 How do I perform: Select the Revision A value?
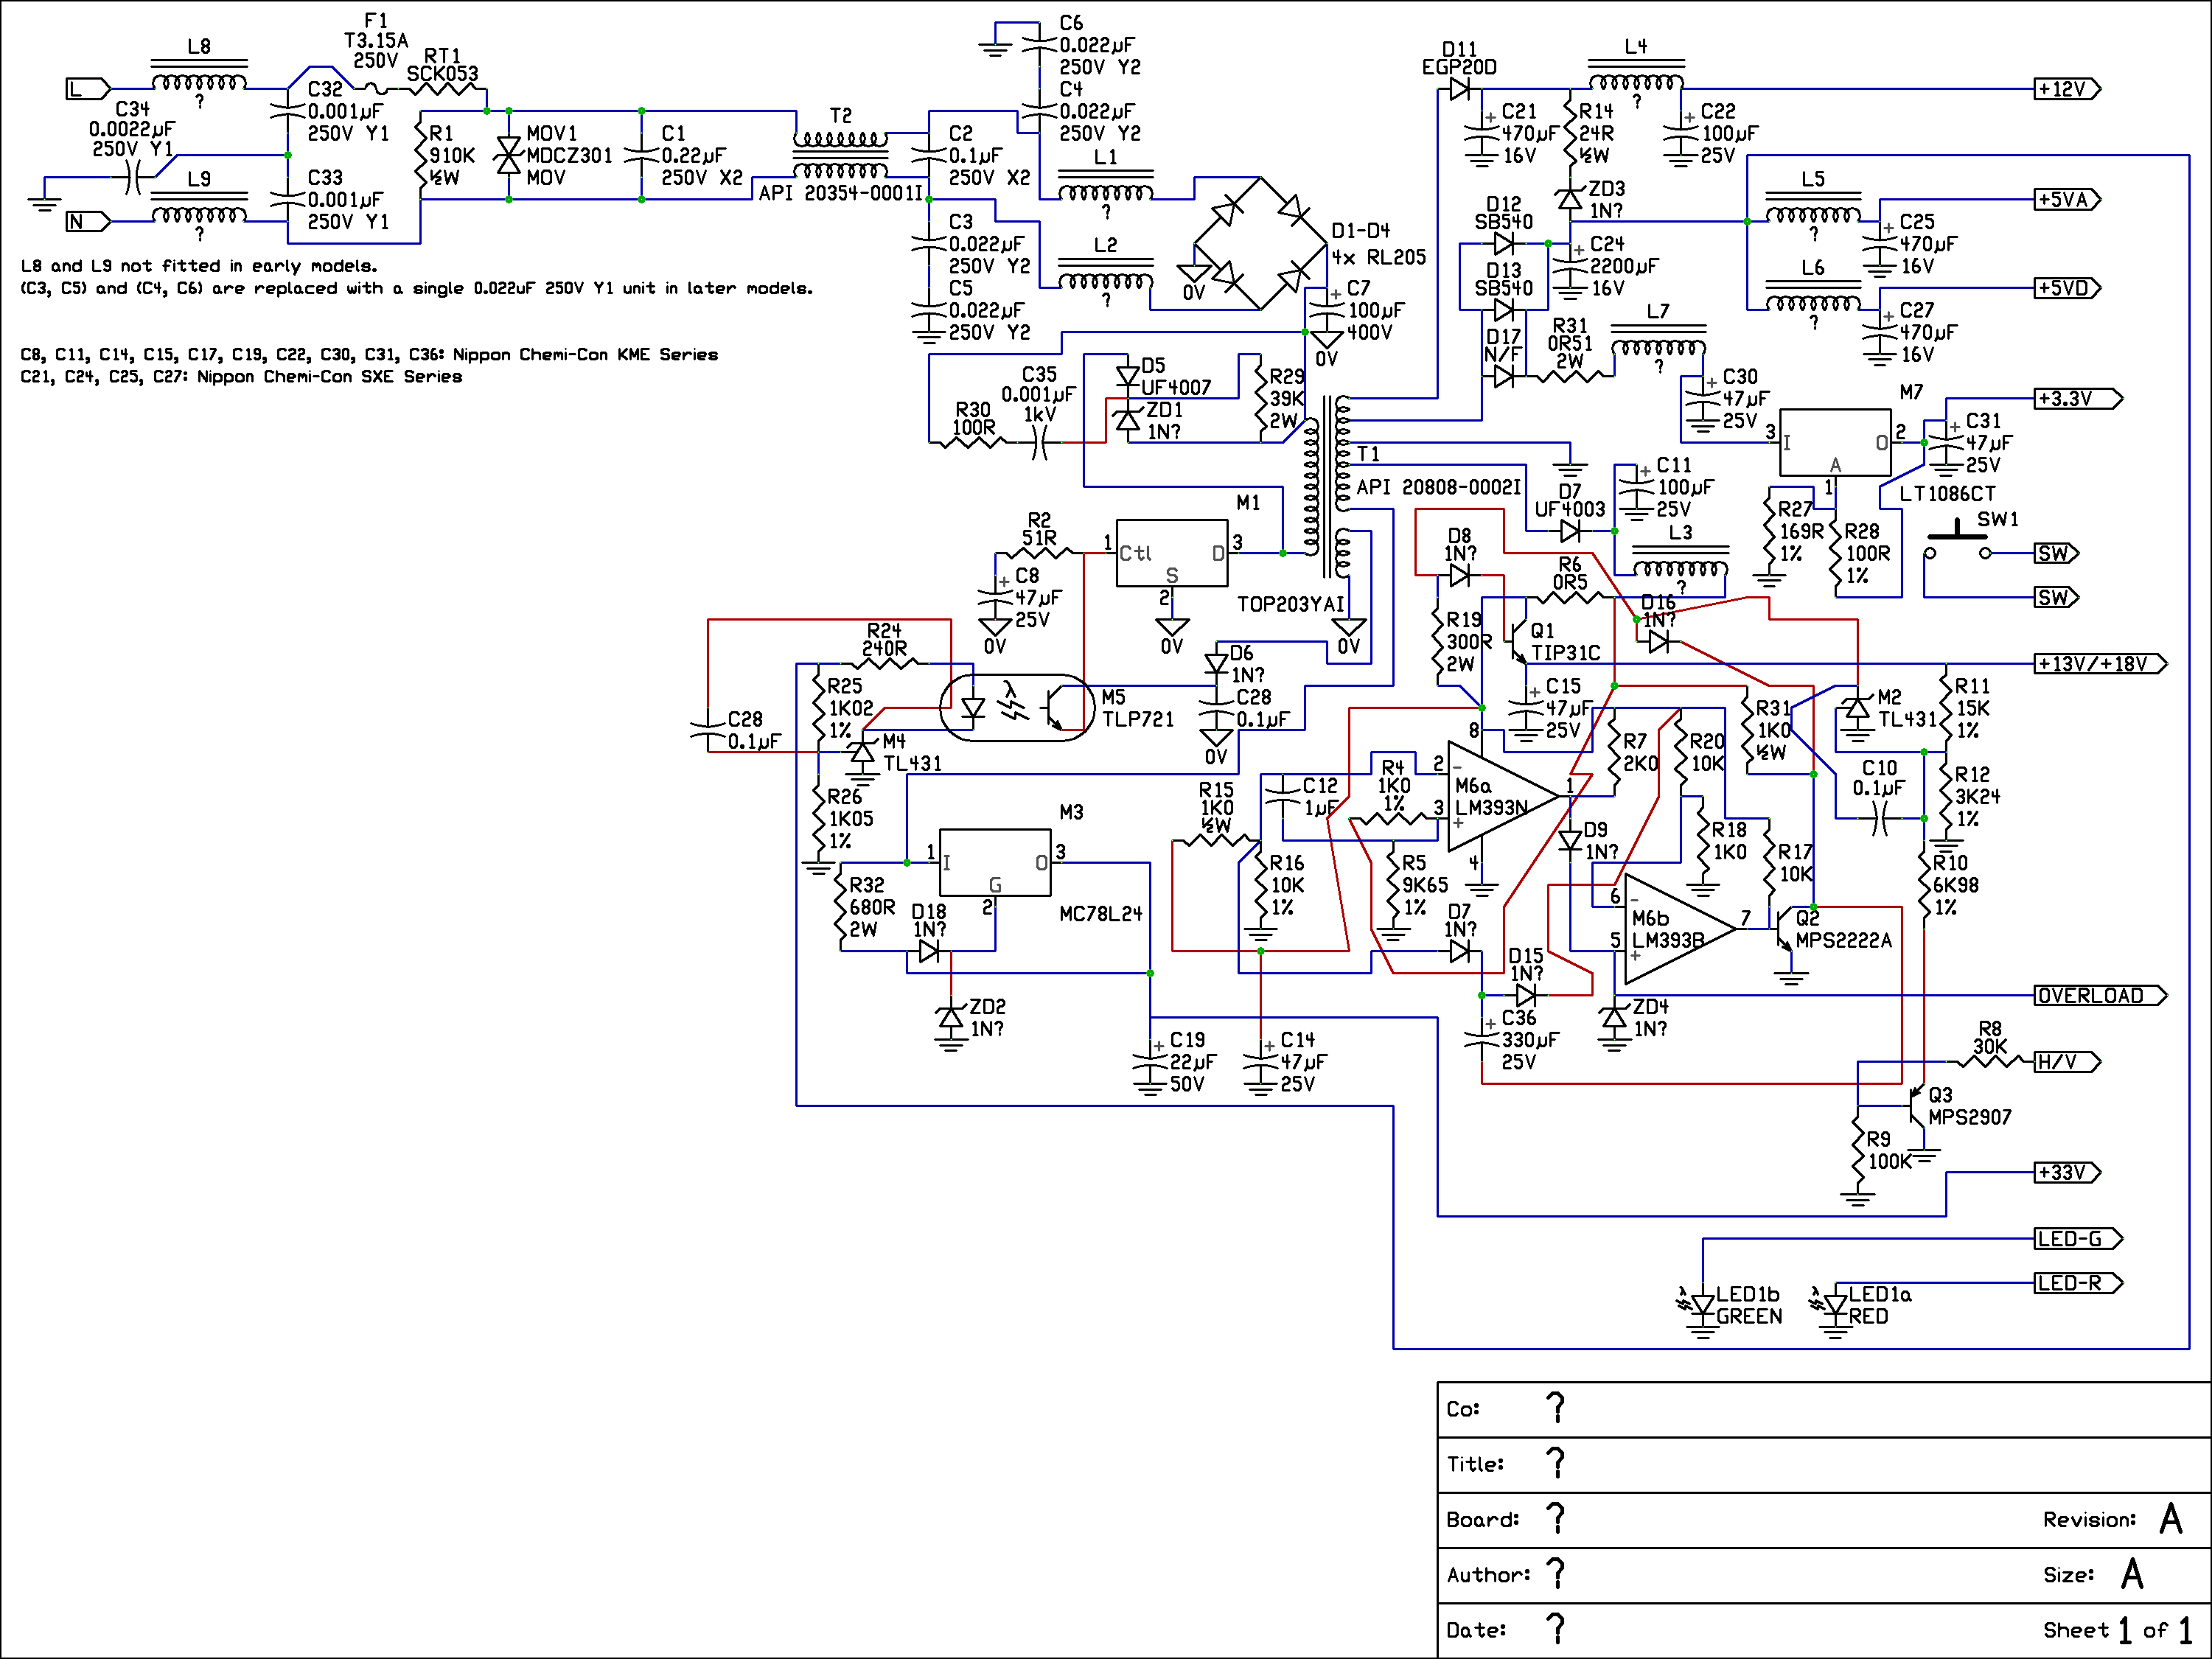click(x=2170, y=1519)
